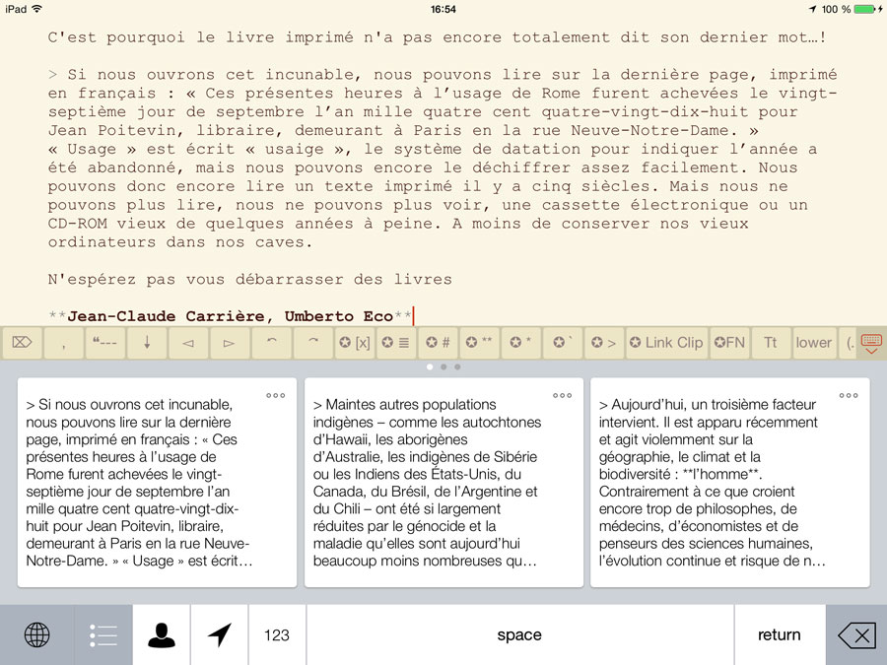Viewport: 887px width, 665px height.
Task: Insert the 'Maintes autres populations' snippet
Action: [444, 483]
